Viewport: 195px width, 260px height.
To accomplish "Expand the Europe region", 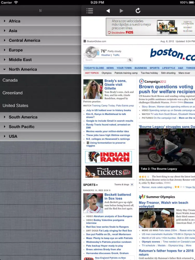I will click(41, 50).
